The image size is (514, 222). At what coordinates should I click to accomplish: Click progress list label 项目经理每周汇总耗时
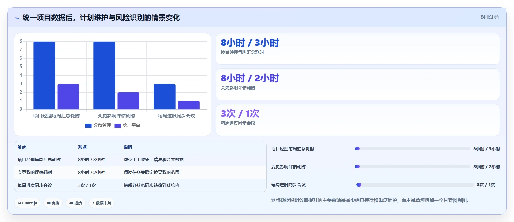(x=293, y=149)
